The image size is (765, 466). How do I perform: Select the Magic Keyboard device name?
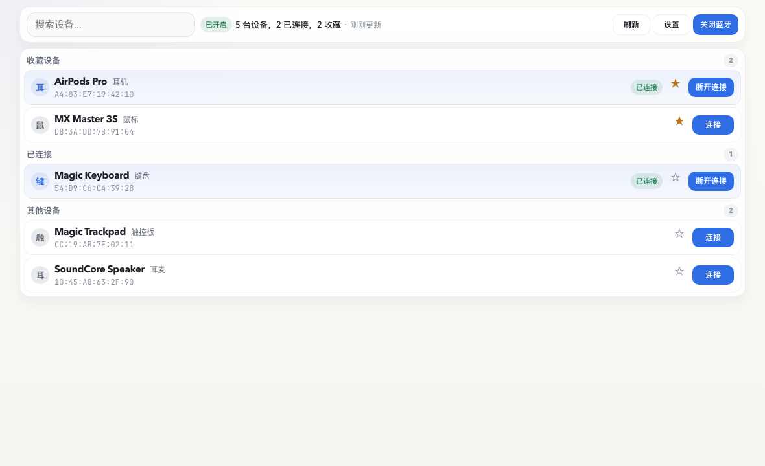point(91,175)
